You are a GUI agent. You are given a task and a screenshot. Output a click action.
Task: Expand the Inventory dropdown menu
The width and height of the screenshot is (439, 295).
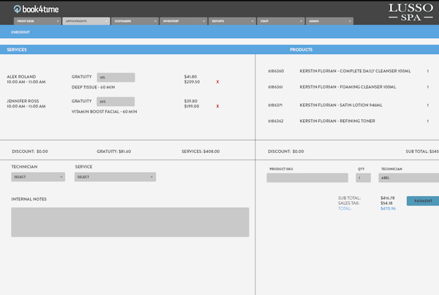coord(183,21)
